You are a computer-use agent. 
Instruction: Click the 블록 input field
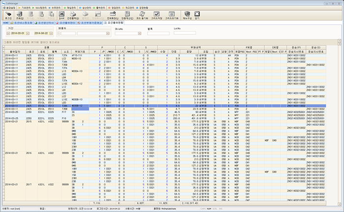(158, 33)
